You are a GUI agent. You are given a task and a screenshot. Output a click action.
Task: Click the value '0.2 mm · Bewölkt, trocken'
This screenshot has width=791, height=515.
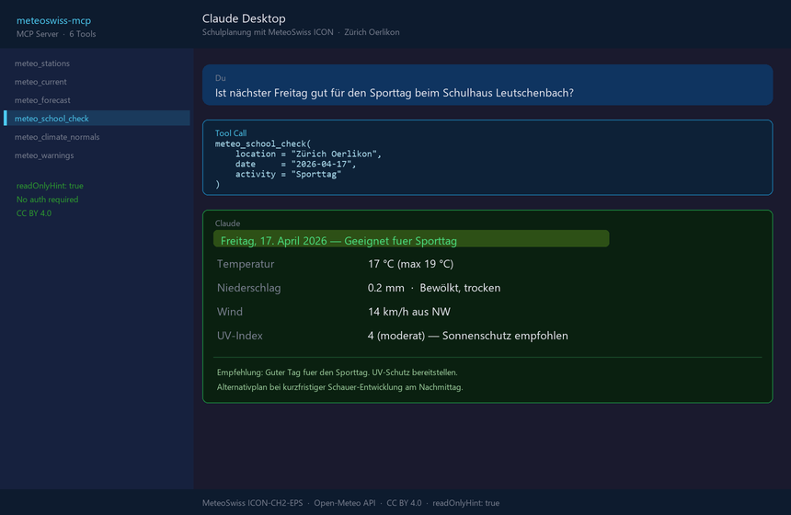(434, 288)
